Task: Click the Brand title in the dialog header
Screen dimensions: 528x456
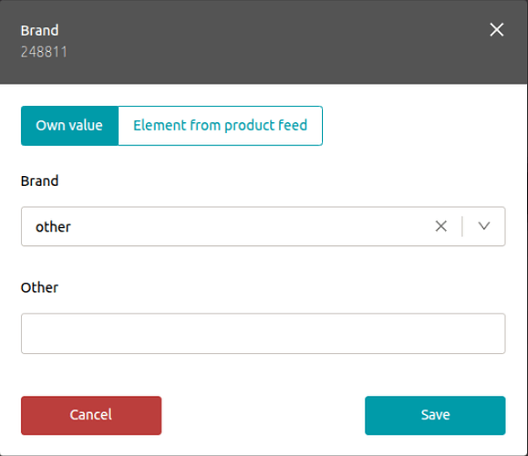Action: tap(40, 30)
